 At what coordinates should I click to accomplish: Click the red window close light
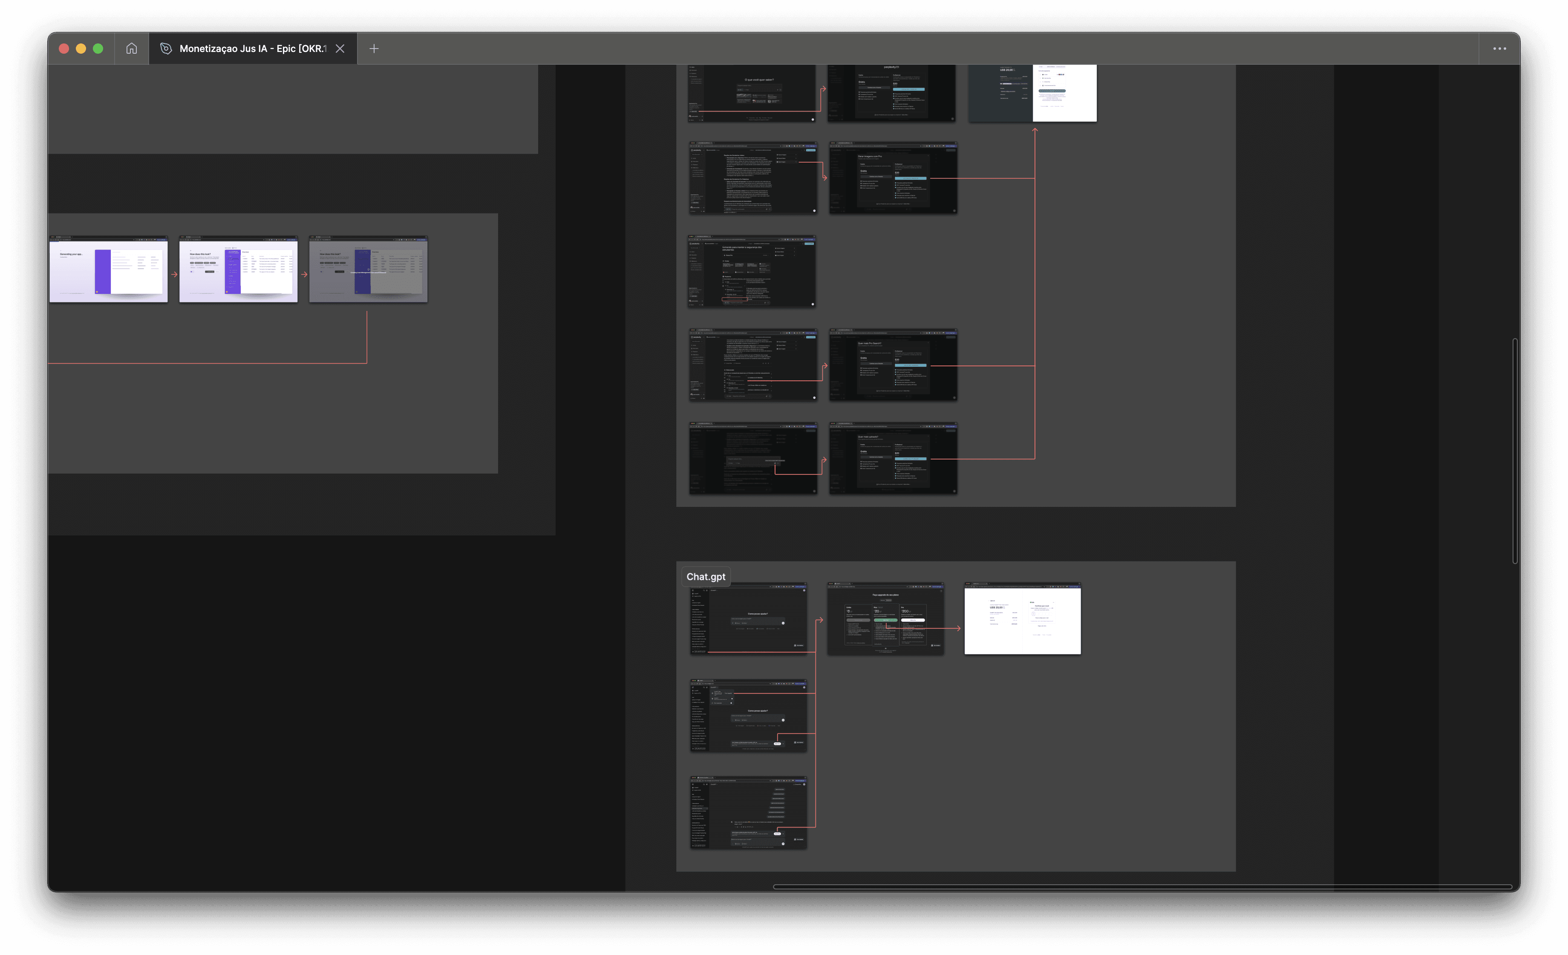click(x=63, y=49)
